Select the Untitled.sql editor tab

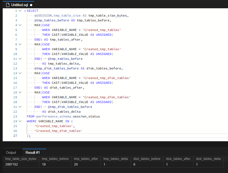[x=19, y=5]
